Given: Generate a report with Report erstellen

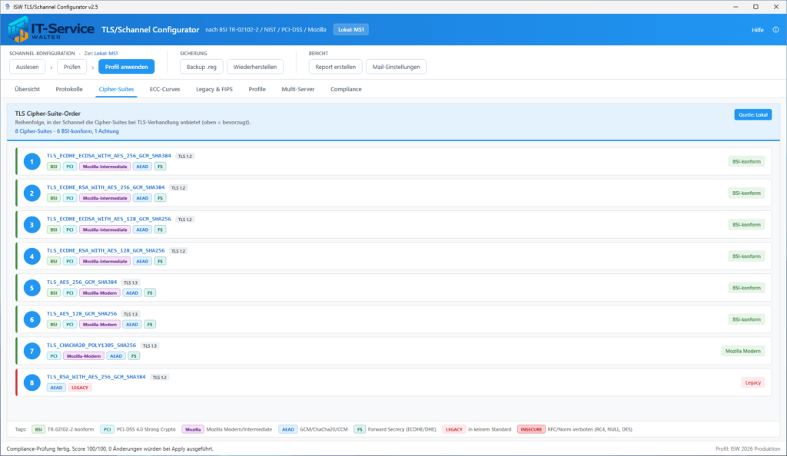Looking at the screenshot, I should pos(335,67).
